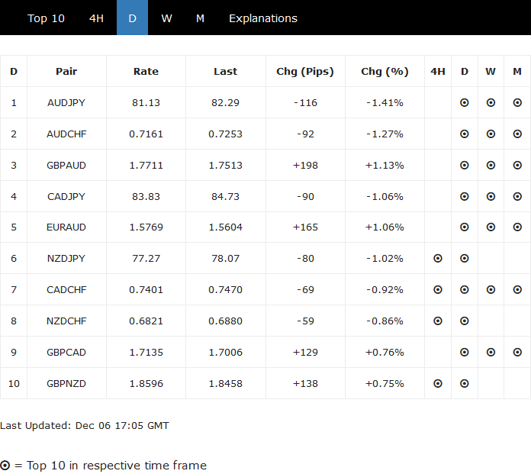Click the GBPCAD monthly top-10 marker icon
Screen dimensions: 531x474
(x=517, y=353)
